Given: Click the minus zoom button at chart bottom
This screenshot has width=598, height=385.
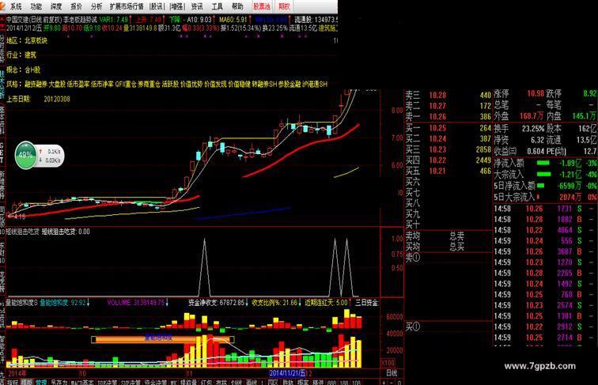Looking at the screenshot, I should point(392,382).
